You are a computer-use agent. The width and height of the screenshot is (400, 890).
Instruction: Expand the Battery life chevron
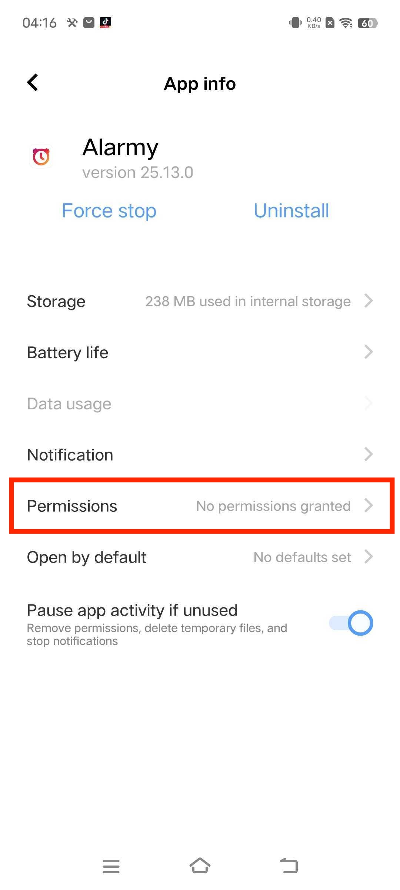click(x=369, y=352)
